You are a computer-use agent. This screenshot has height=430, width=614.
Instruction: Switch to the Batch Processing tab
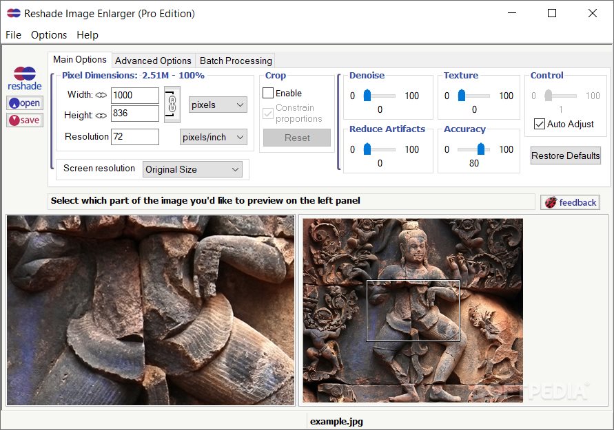point(236,61)
